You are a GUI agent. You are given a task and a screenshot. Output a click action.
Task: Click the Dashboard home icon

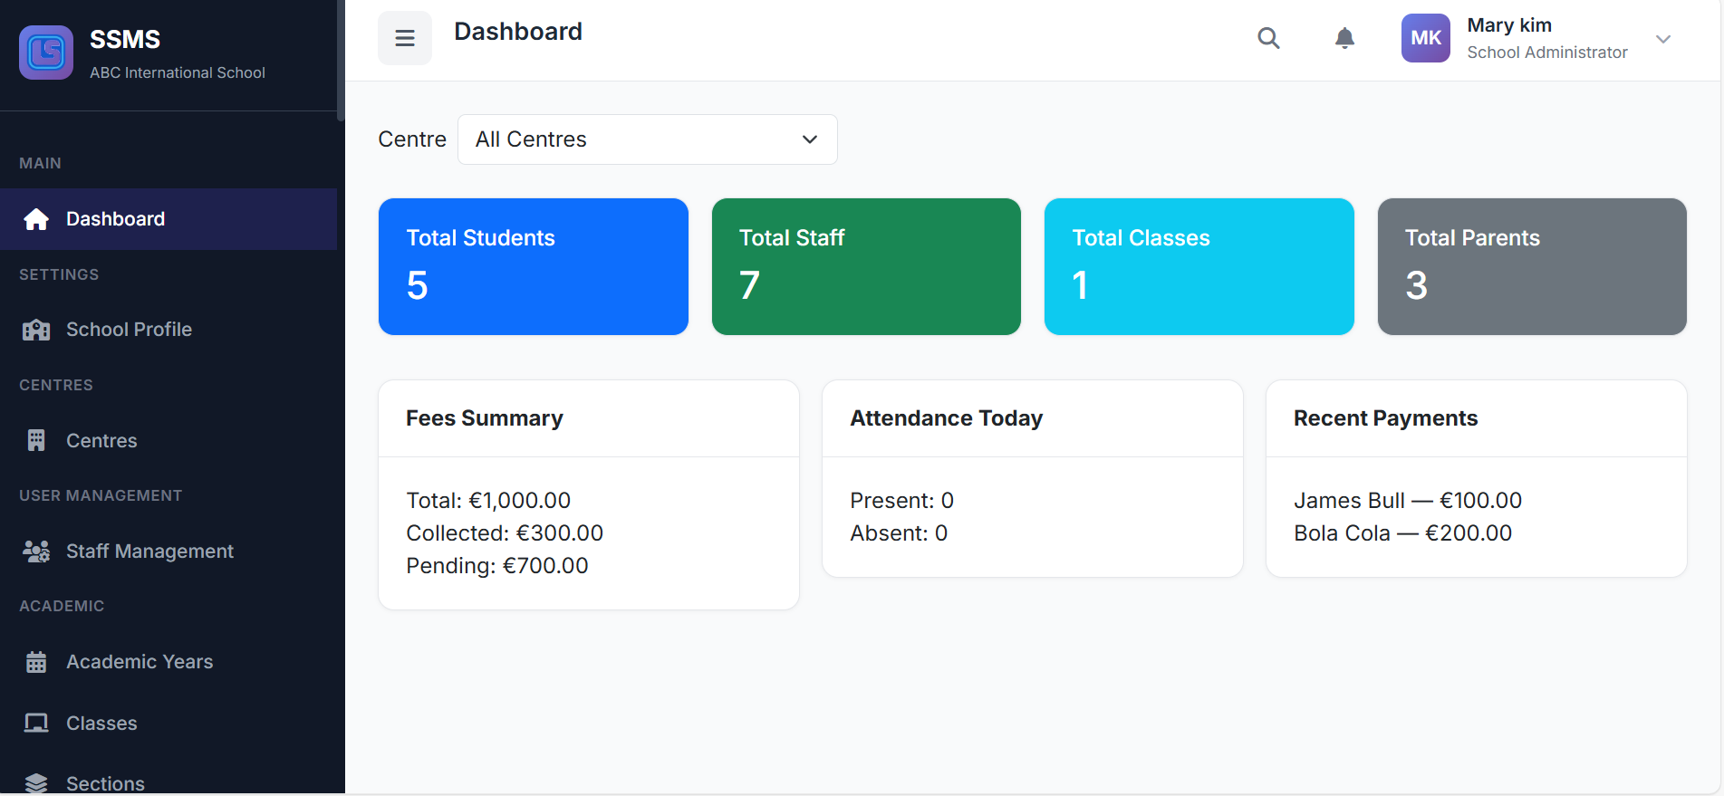click(36, 219)
